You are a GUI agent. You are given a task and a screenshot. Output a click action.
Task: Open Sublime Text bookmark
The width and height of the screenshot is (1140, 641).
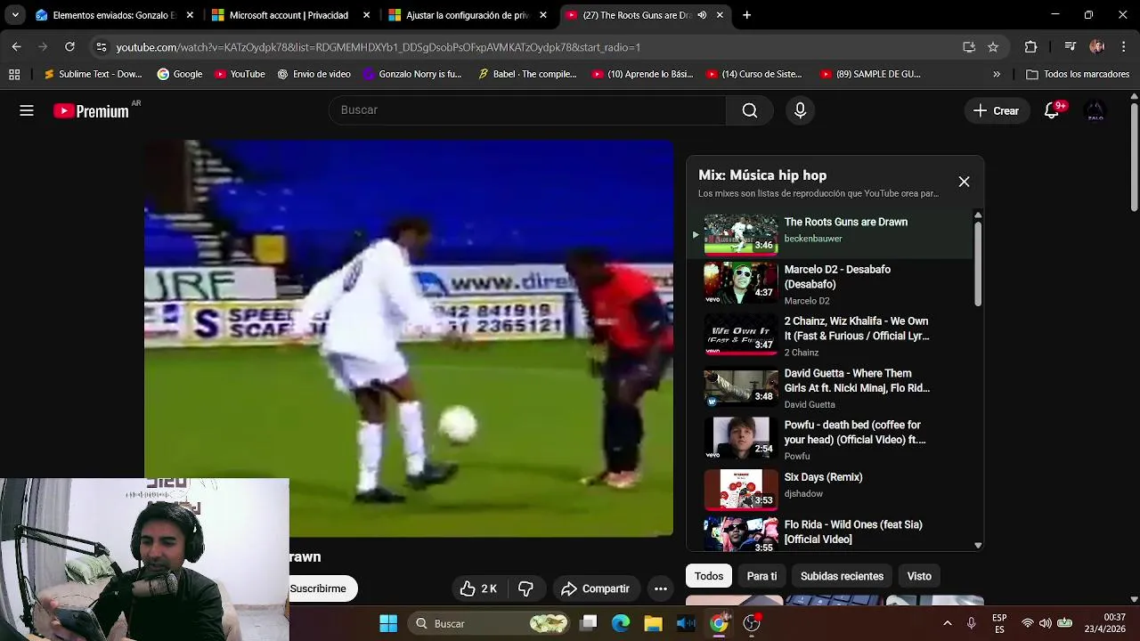point(93,74)
